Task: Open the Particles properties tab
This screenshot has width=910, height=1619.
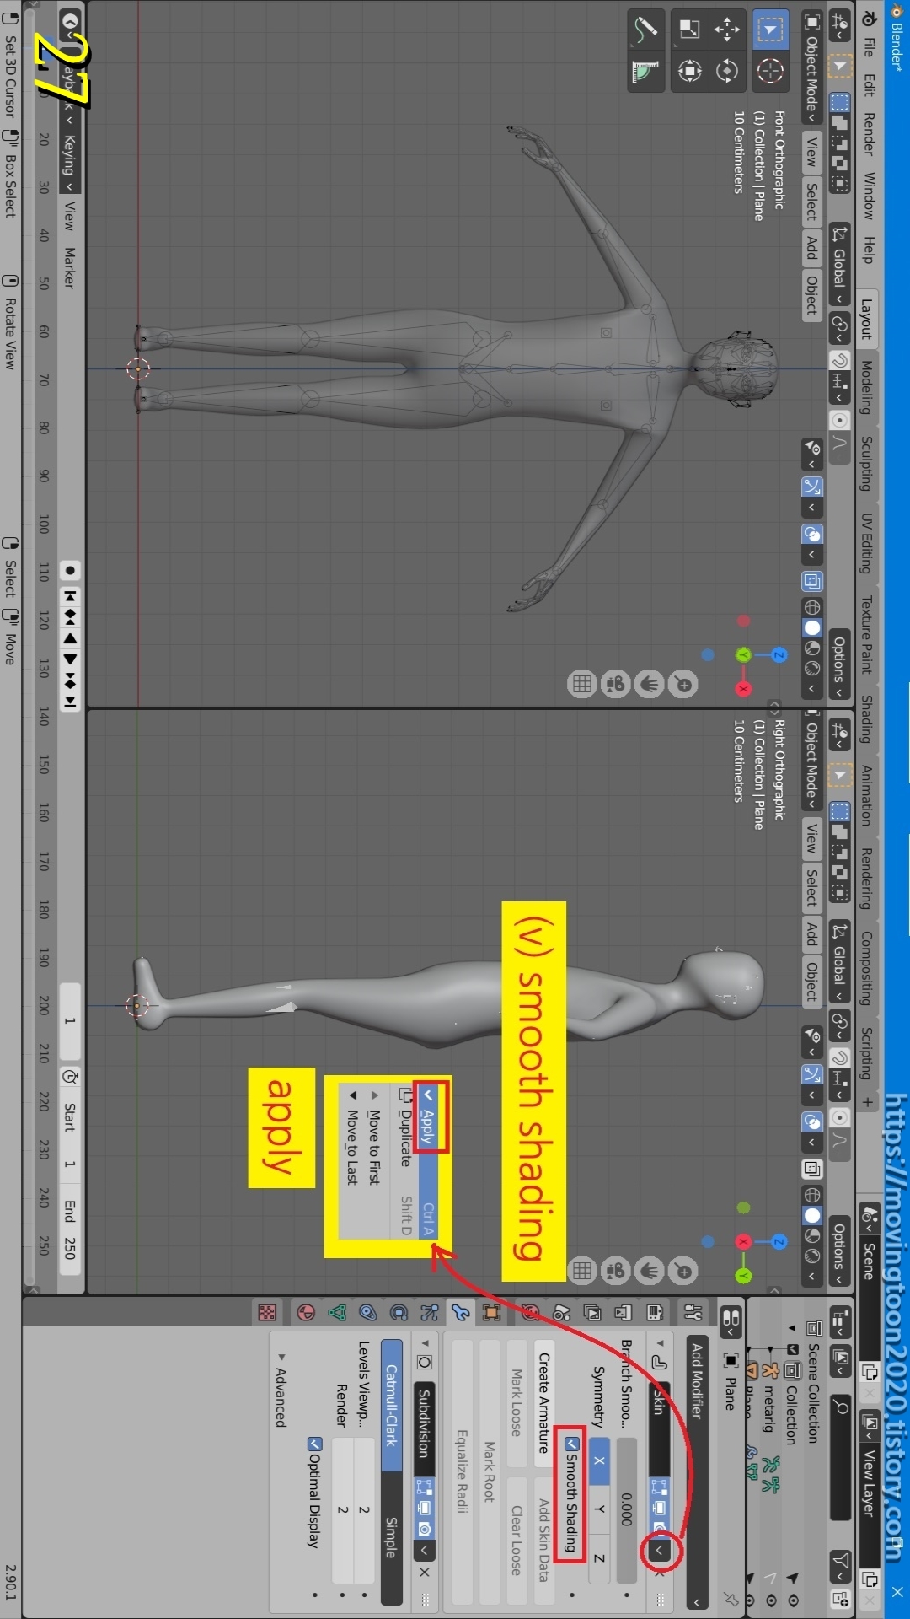Action: point(430,1311)
